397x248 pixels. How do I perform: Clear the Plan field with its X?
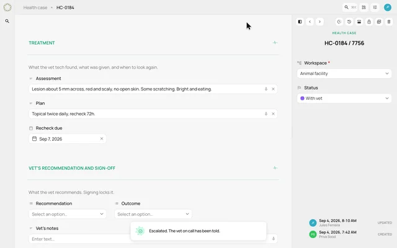(x=273, y=114)
